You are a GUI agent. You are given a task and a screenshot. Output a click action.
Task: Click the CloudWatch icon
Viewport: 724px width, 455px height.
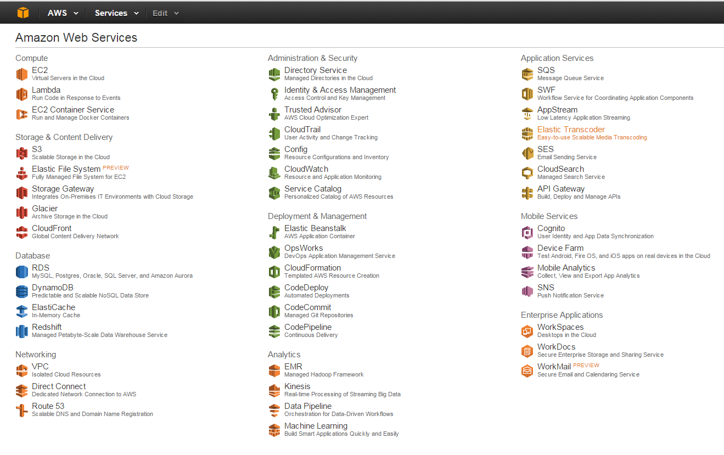tap(274, 173)
